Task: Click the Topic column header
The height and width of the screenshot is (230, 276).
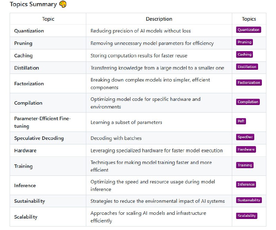Action: tap(48, 19)
